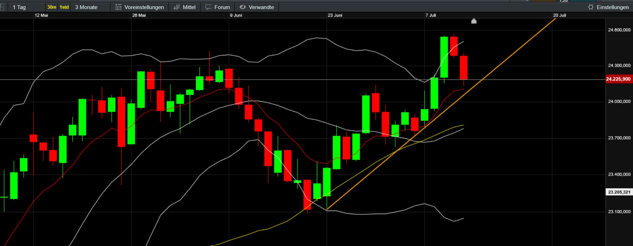Switch to 30m timeframe
Viewport: 633px width, 246px height.
[x=52, y=7]
